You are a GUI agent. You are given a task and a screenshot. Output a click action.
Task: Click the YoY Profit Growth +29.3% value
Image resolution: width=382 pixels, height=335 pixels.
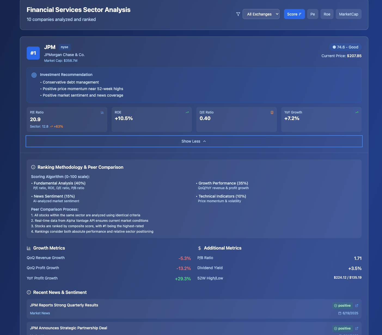[x=183, y=279]
